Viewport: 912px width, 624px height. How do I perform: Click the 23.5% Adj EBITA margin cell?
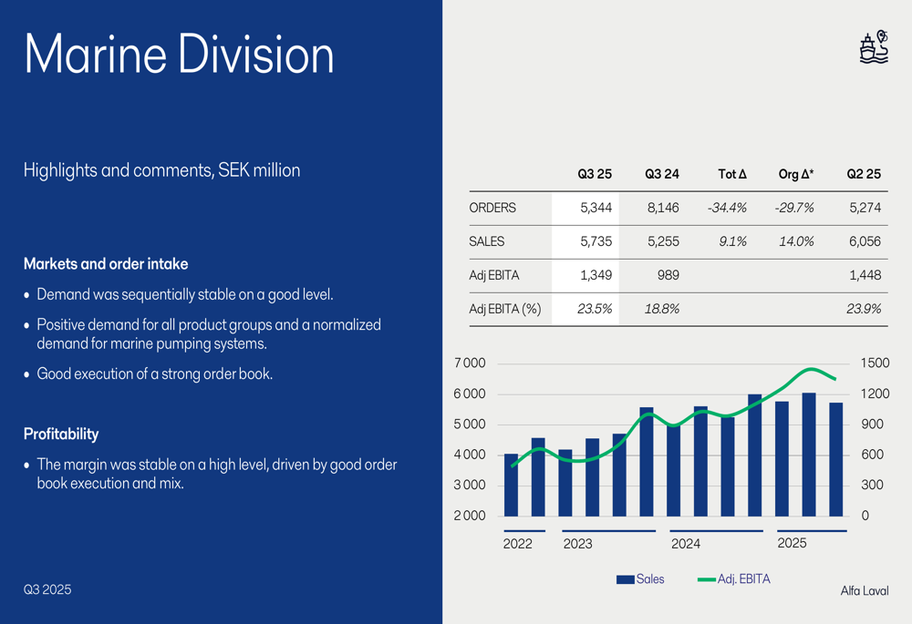595,309
